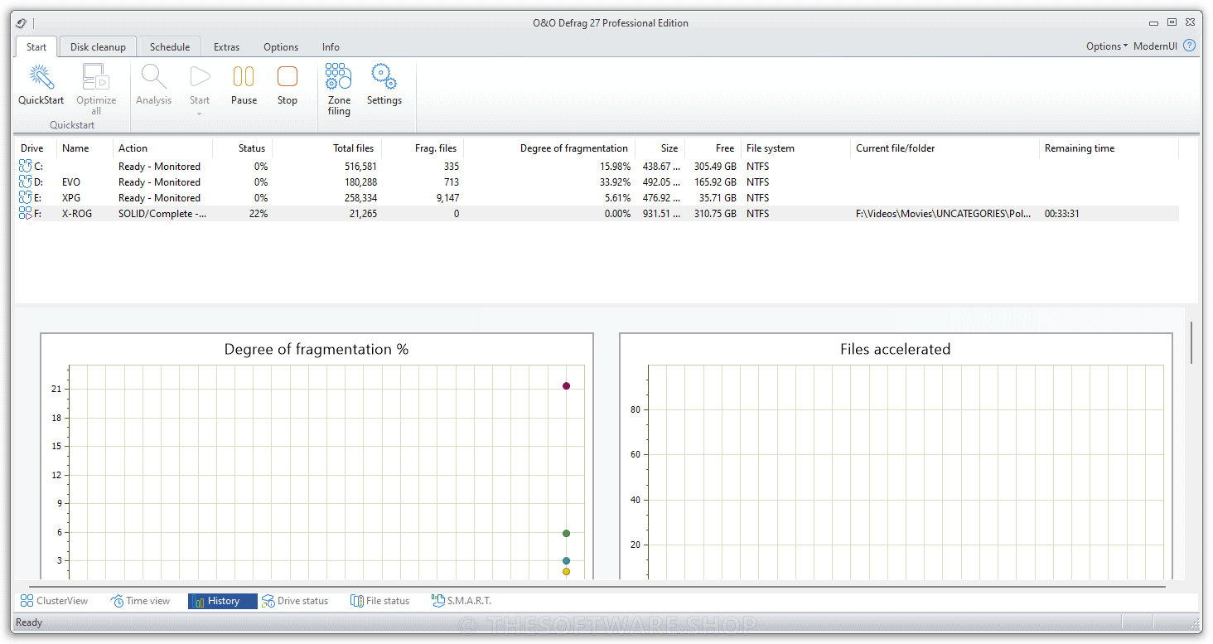This screenshot has width=1213, height=644.
Task: Click the yellow data point on fragmentation chart
Action: pyautogui.click(x=566, y=572)
